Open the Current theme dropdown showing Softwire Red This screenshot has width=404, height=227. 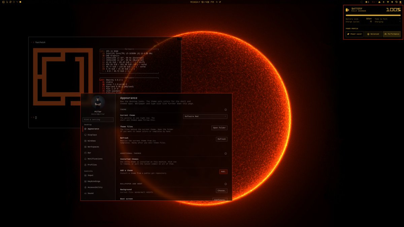pos(205,116)
